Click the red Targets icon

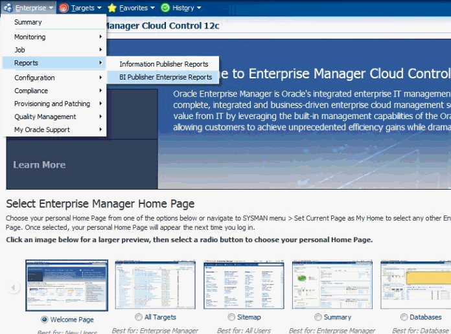click(x=64, y=8)
